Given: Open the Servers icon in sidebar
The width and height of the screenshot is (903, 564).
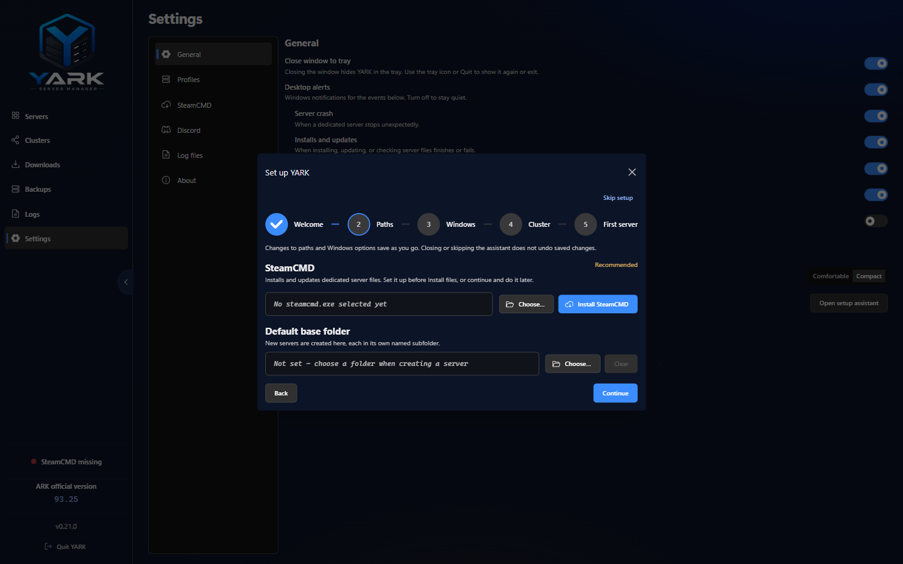Looking at the screenshot, I should pyautogui.click(x=15, y=116).
